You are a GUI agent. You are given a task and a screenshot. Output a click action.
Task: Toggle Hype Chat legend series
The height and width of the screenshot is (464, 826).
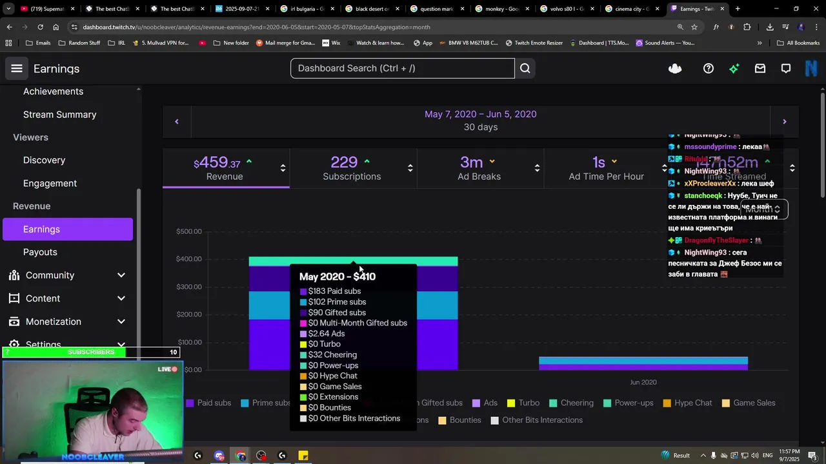(x=687, y=403)
